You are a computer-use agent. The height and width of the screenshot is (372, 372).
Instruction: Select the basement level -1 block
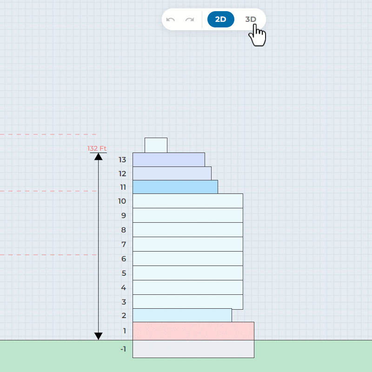[193, 349]
